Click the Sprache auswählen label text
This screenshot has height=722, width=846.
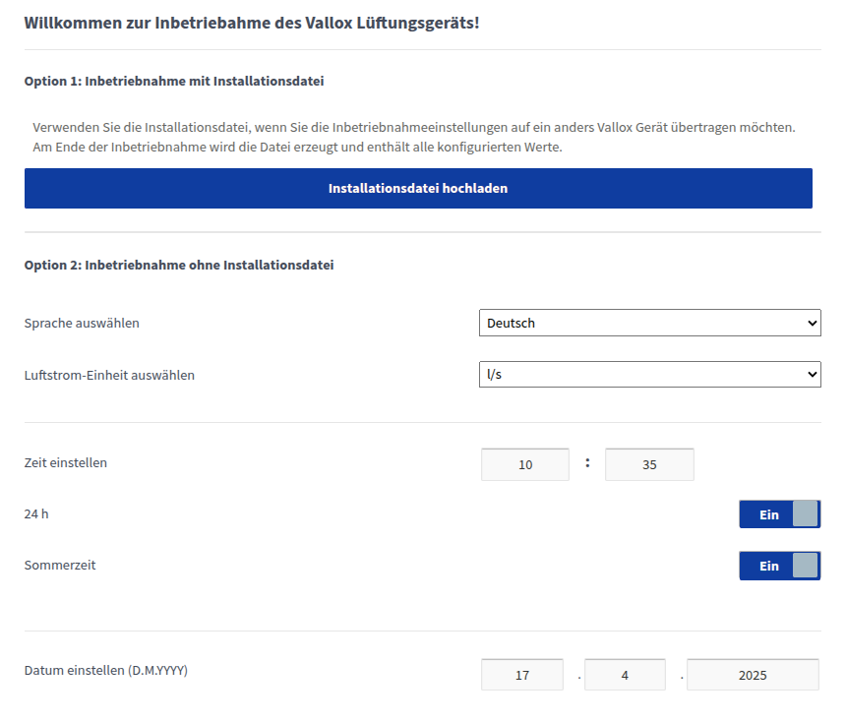pyautogui.click(x=82, y=323)
